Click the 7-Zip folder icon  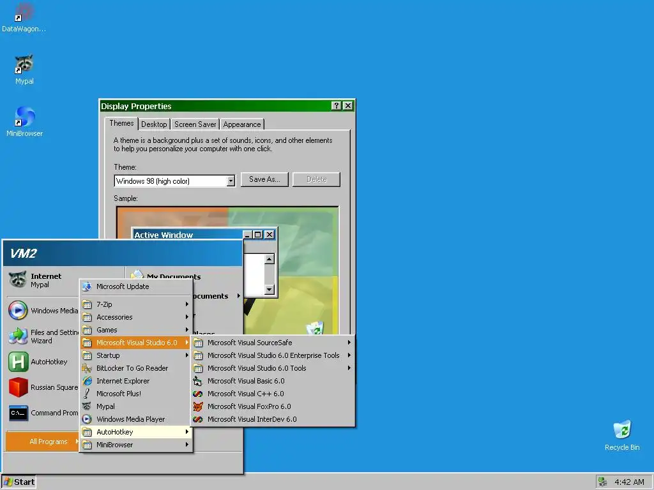point(87,304)
